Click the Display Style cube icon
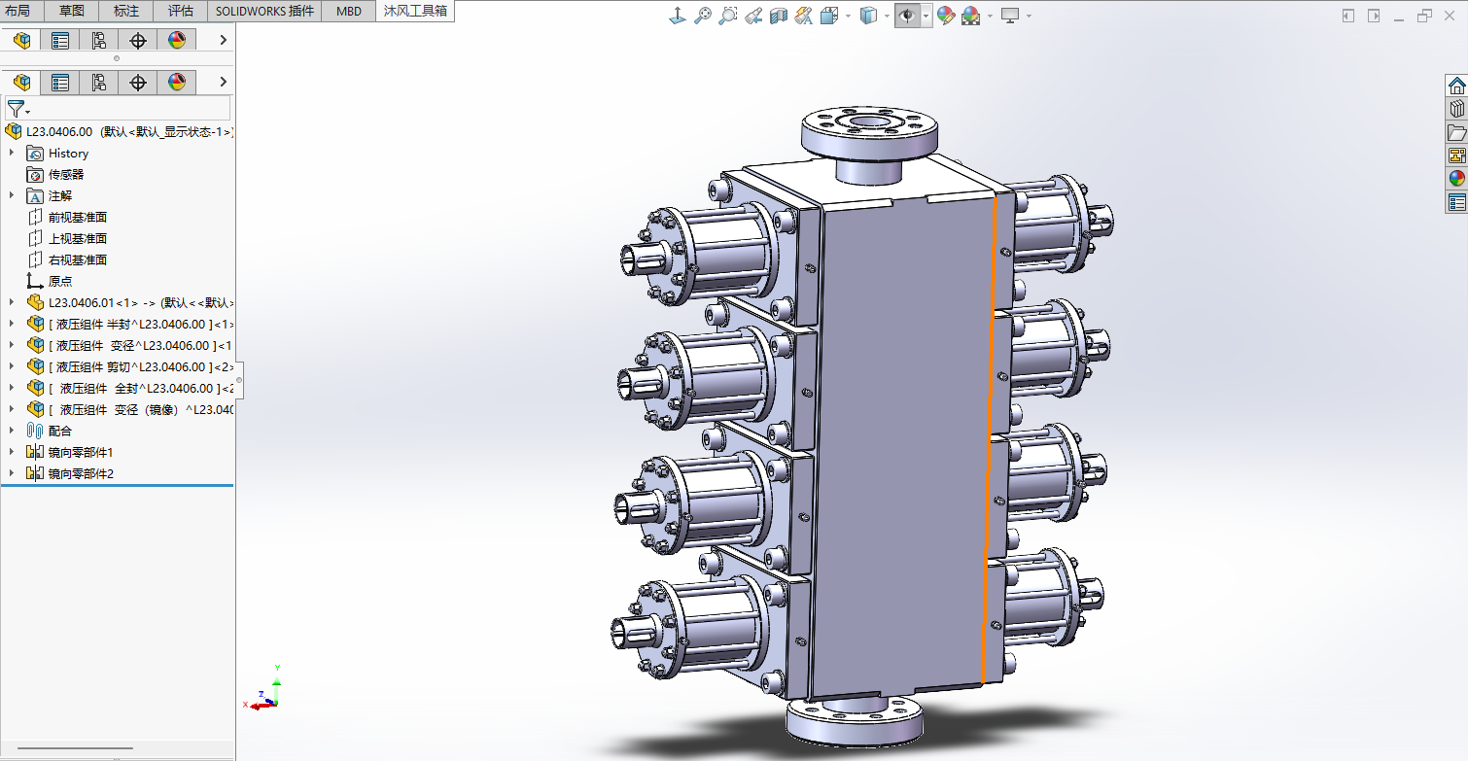Screen dimensions: 1468x761 [869, 16]
